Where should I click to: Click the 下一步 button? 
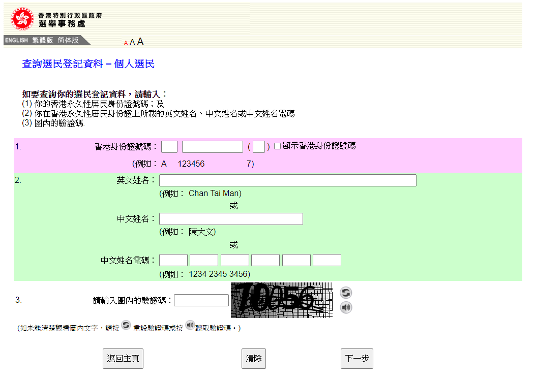pos(356,359)
